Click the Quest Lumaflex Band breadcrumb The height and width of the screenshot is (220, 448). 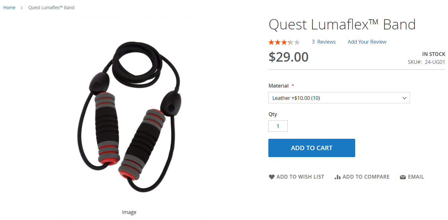tap(51, 8)
